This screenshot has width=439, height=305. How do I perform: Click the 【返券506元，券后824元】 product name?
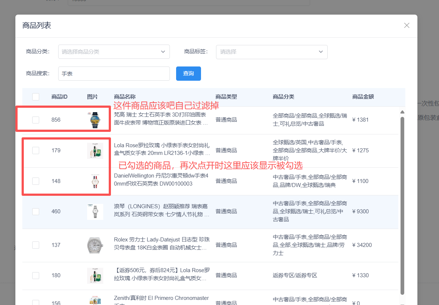click(x=162, y=274)
